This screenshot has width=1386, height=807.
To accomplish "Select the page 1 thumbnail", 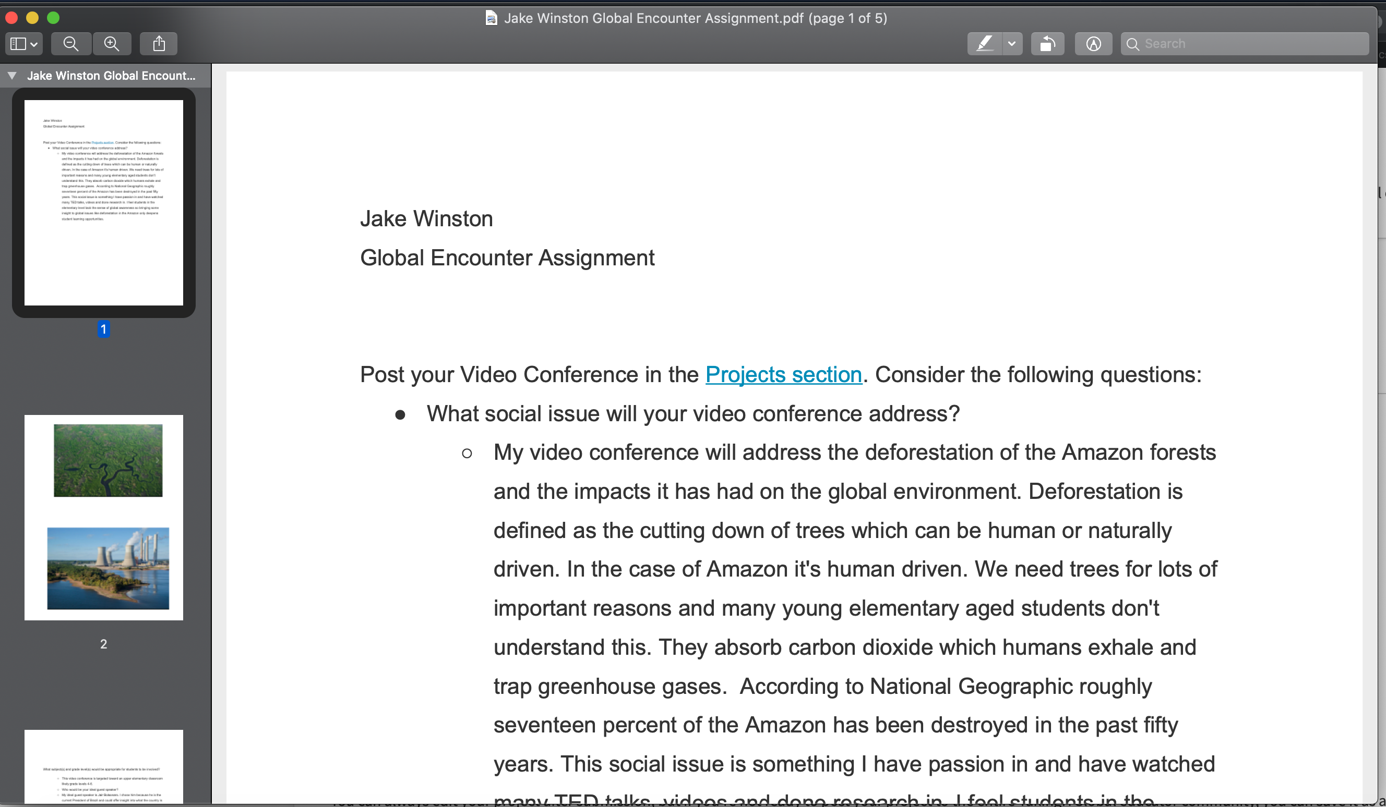I will point(103,203).
